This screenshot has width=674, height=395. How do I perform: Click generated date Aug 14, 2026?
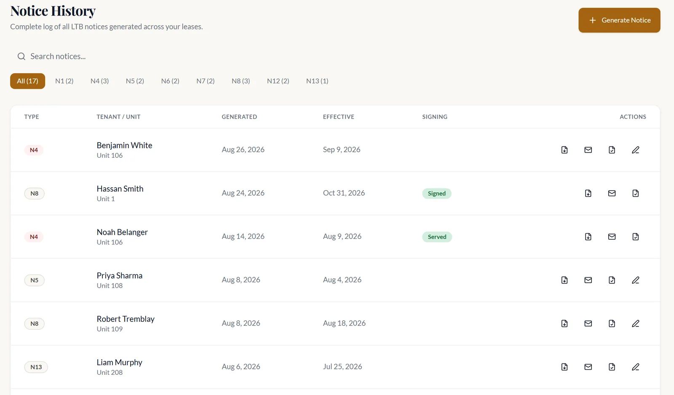[243, 236]
